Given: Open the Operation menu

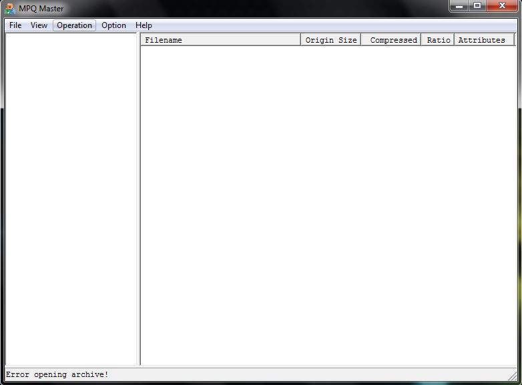Looking at the screenshot, I should pos(74,25).
